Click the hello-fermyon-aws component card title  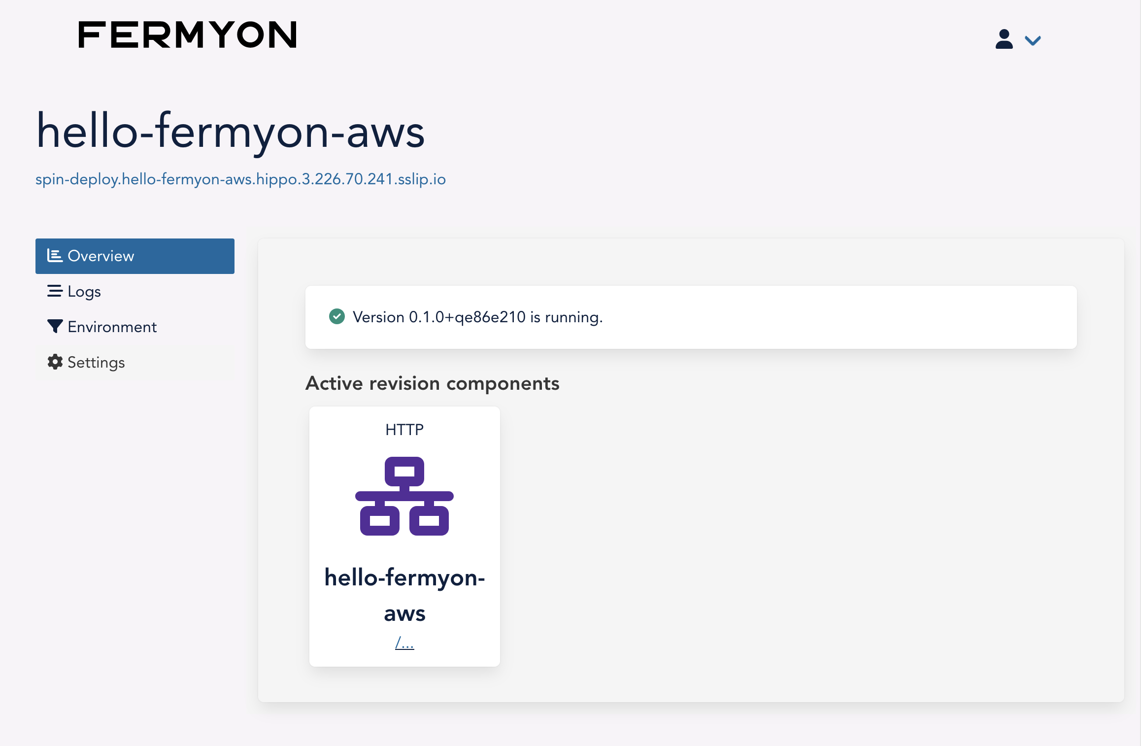point(404,595)
